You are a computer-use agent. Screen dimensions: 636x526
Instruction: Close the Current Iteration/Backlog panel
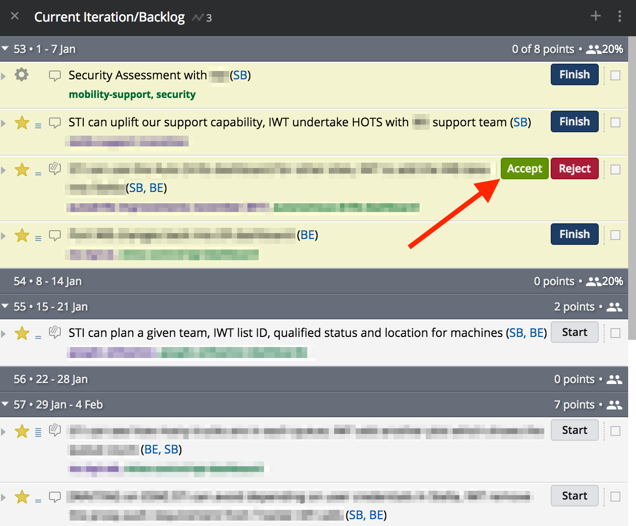pos(15,16)
